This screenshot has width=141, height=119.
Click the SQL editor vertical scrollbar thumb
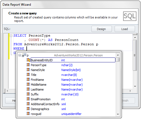click(135, 55)
